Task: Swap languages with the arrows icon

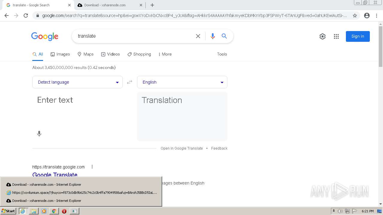Action: 130,82
